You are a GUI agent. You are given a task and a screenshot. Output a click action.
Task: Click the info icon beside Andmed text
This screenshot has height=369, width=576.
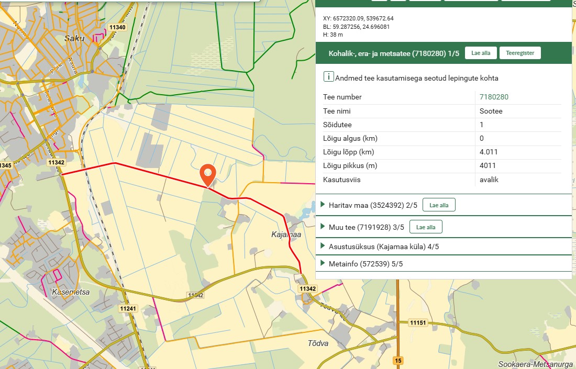[328, 77]
